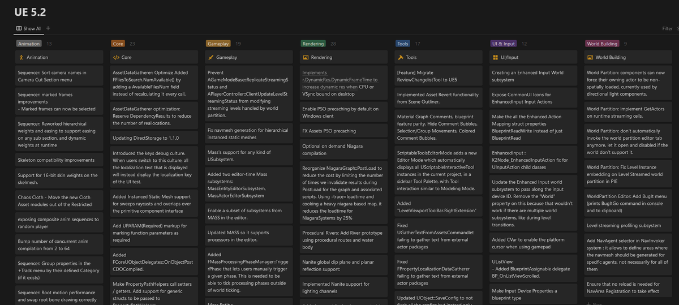The height and width of the screenshot is (305, 679).
Task: Click the grid UI/Input icon
Action: coord(496,57)
